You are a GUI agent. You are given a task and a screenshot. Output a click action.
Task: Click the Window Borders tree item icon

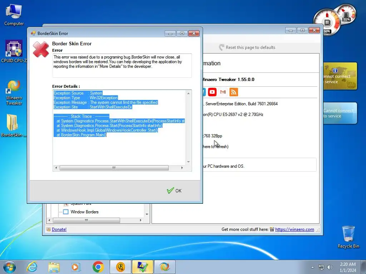click(x=66, y=212)
